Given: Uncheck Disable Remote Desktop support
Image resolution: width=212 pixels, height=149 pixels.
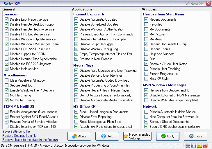Looking at the screenshot, I should pos(6,24).
